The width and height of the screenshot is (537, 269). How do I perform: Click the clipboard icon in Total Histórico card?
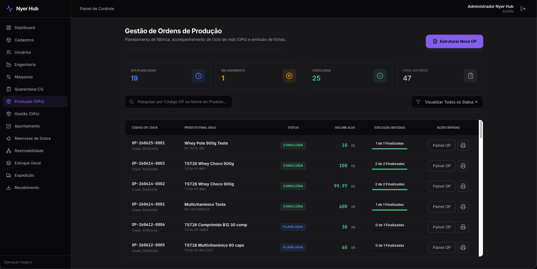(471, 76)
